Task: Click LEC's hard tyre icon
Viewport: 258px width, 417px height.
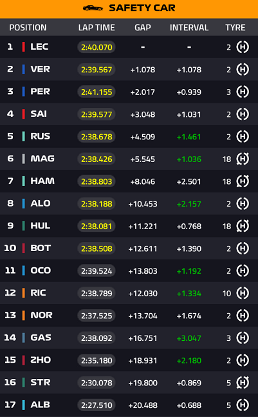Action: [243, 47]
